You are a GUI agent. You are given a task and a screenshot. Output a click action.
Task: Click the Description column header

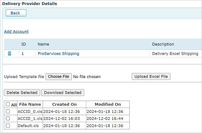tap(163, 44)
